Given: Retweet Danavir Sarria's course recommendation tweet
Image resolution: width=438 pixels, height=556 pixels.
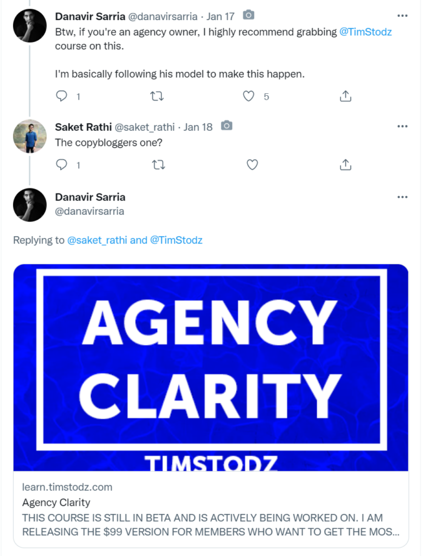Looking at the screenshot, I should click(x=158, y=96).
